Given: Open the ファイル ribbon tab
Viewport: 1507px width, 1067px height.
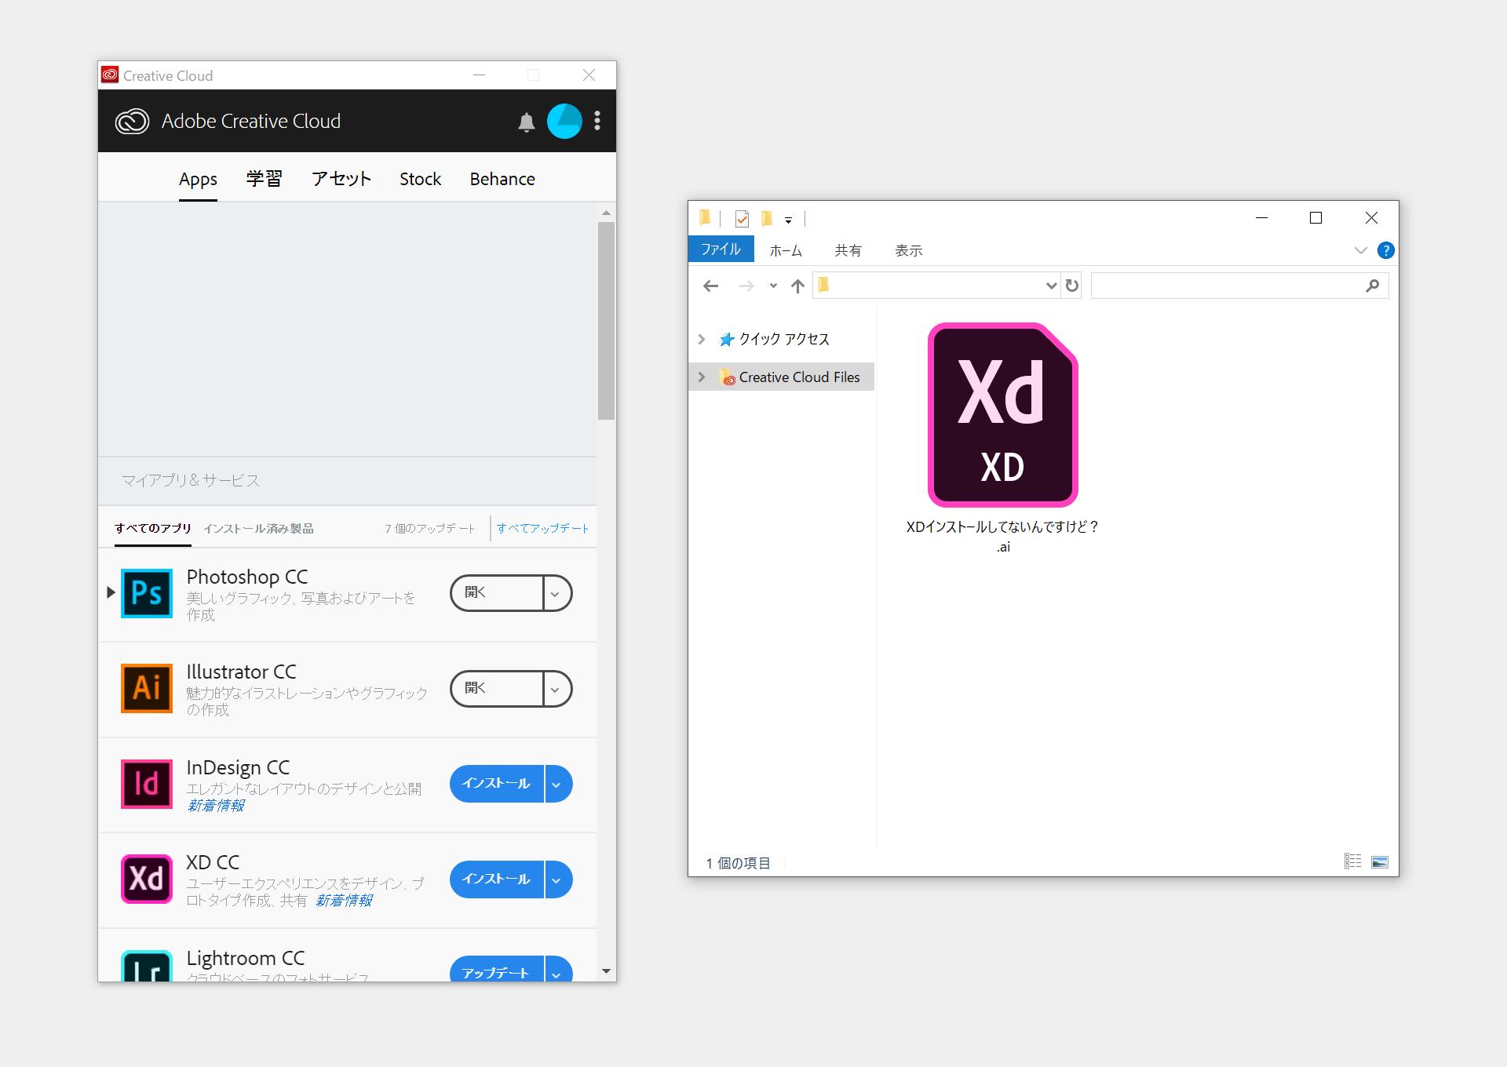Looking at the screenshot, I should coord(721,249).
